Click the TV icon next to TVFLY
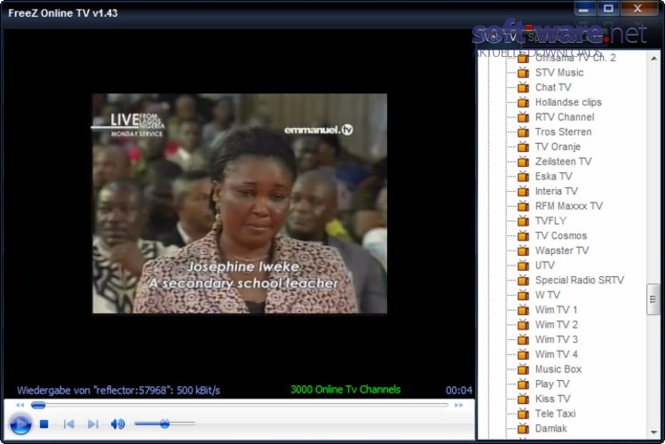Viewport: 665px width, 444px height. 523,221
